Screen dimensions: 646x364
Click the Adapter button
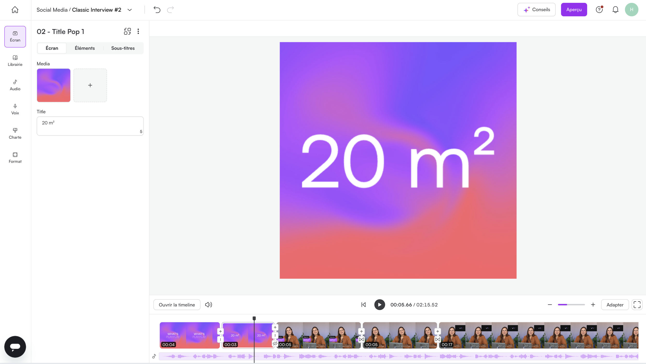point(615,305)
